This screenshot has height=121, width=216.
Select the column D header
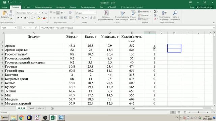click(110, 33)
